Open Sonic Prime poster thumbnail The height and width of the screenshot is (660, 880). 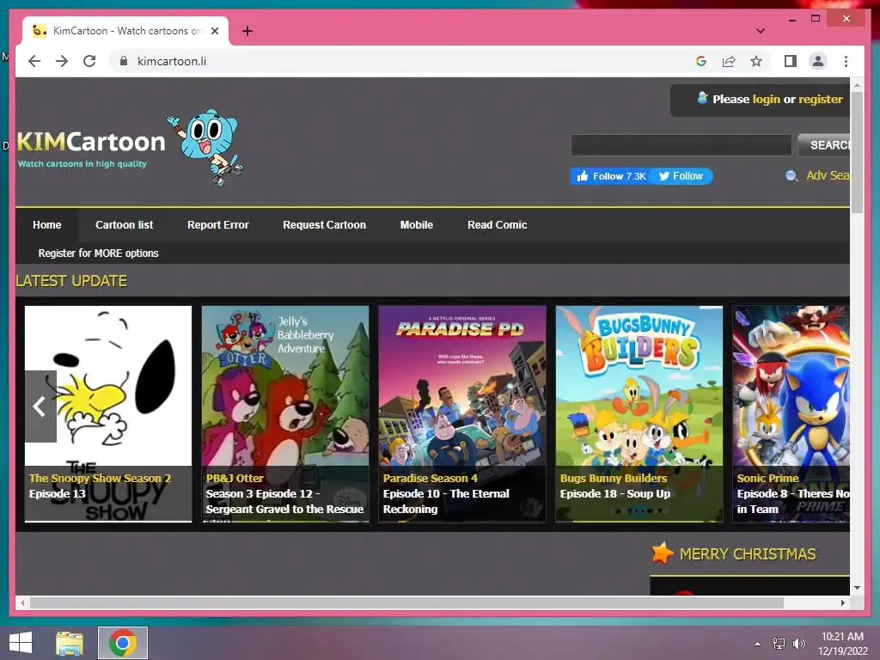click(791, 413)
